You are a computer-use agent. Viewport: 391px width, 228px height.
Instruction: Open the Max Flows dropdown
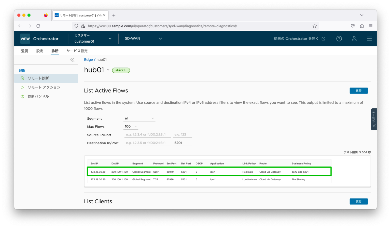tap(131, 126)
